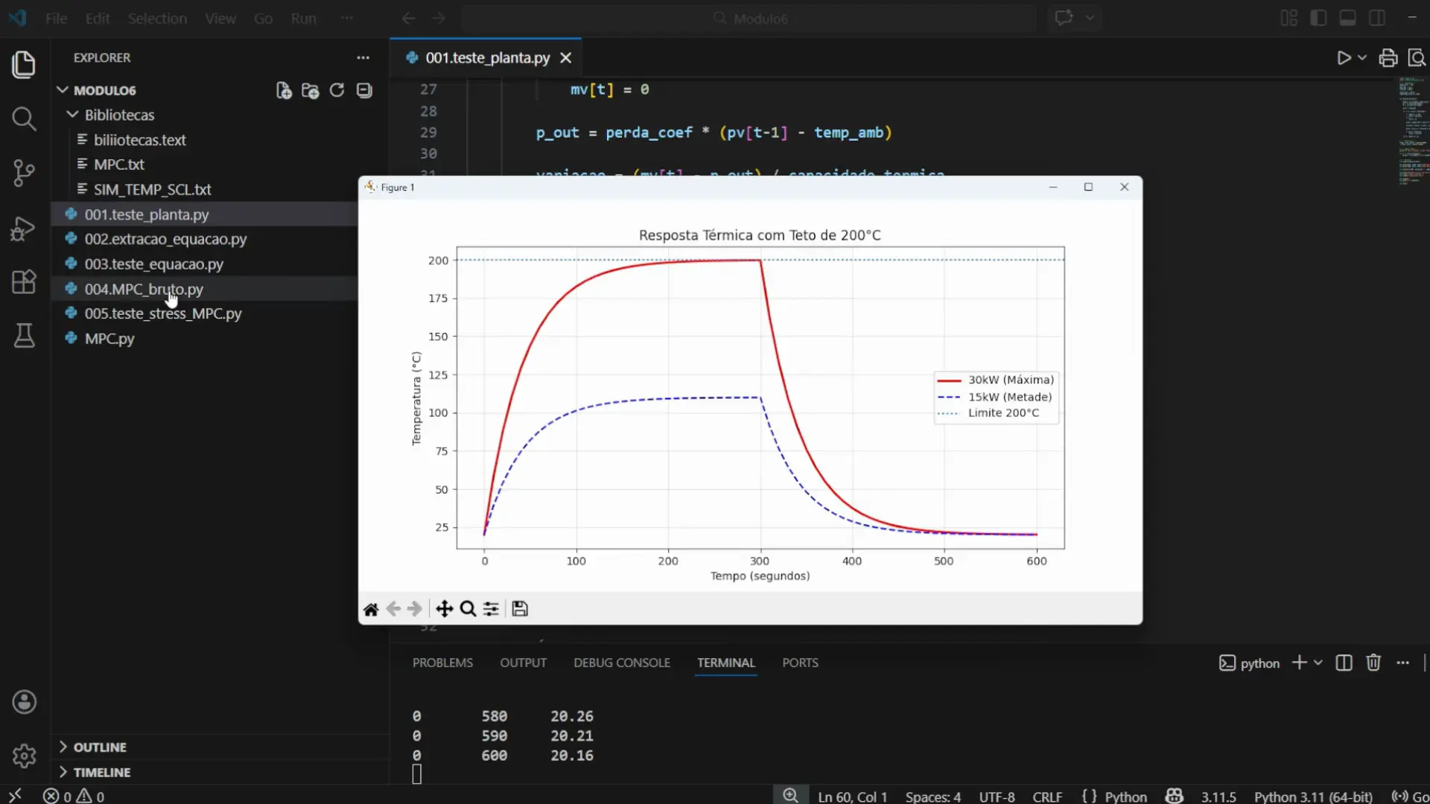The width and height of the screenshot is (1430, 804).
Task: Click the matplotlib Save figure icon
Action: [520, 609]
